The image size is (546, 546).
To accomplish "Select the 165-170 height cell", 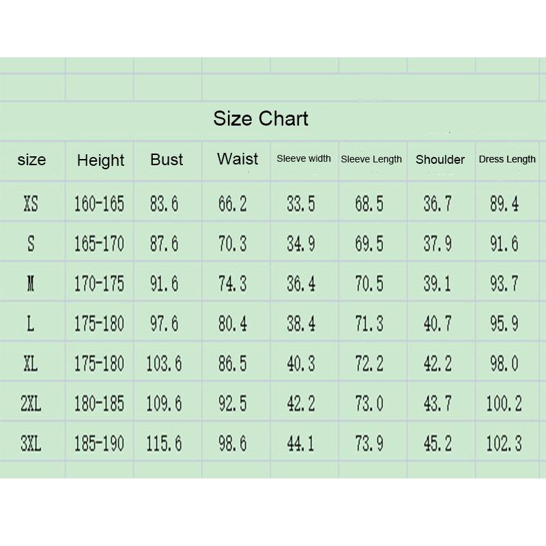I will (99, 244).
